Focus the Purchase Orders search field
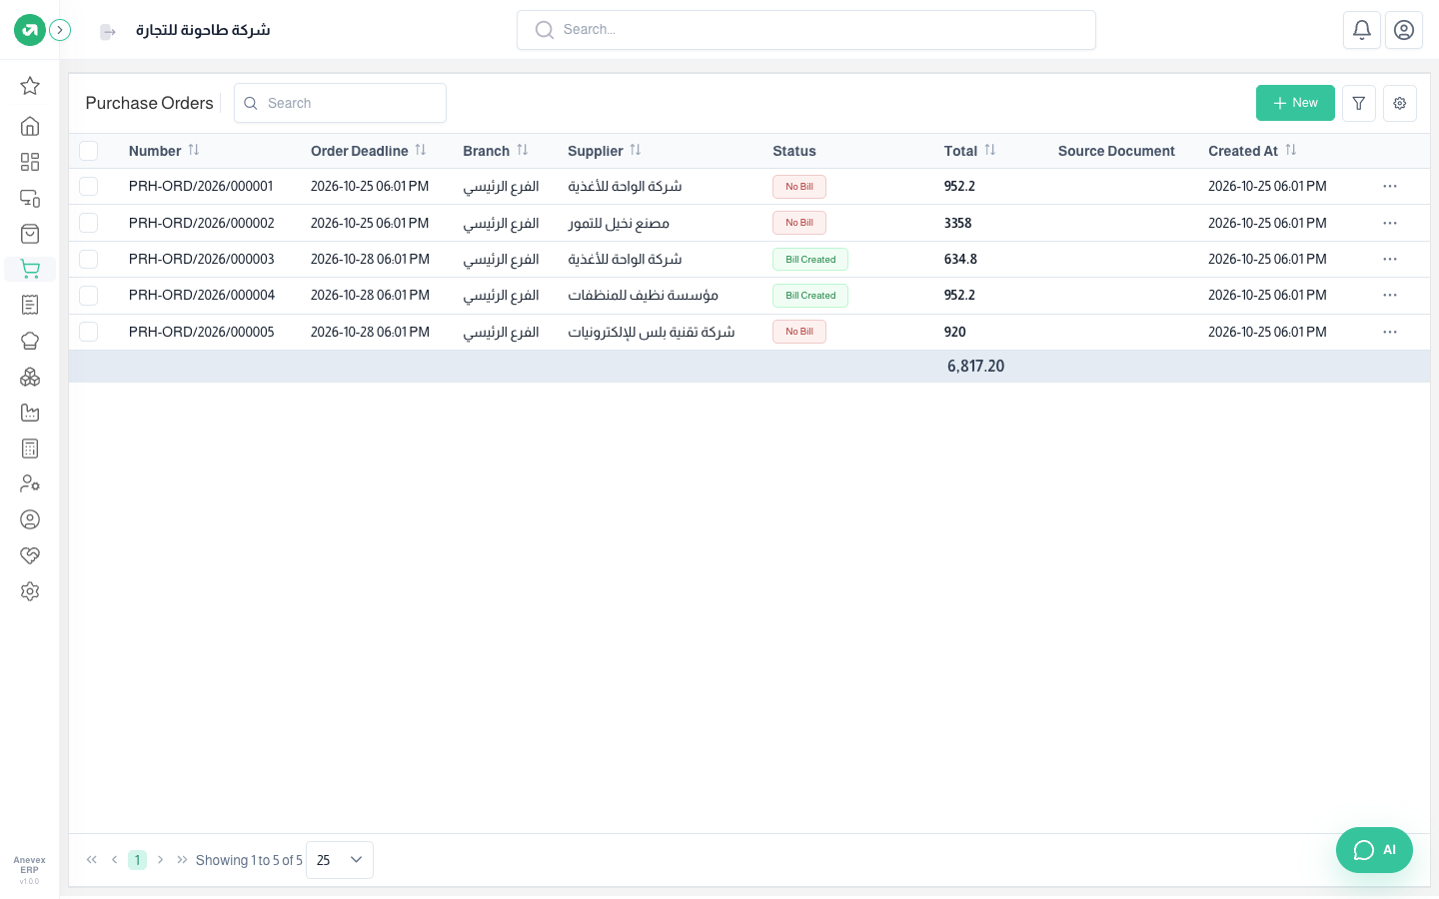This screenshot has width=1439, height=899. (340, 103)
